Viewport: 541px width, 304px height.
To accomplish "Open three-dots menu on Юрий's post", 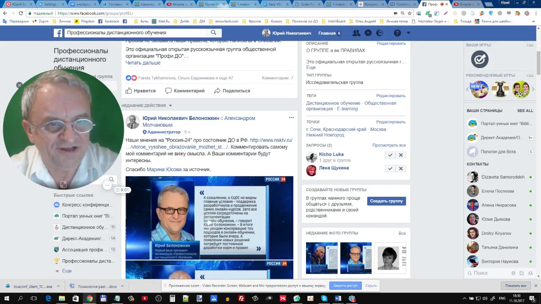I will 291,118.
